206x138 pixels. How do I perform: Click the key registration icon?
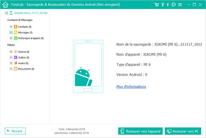pyautogui.click(x=163, y=4)
